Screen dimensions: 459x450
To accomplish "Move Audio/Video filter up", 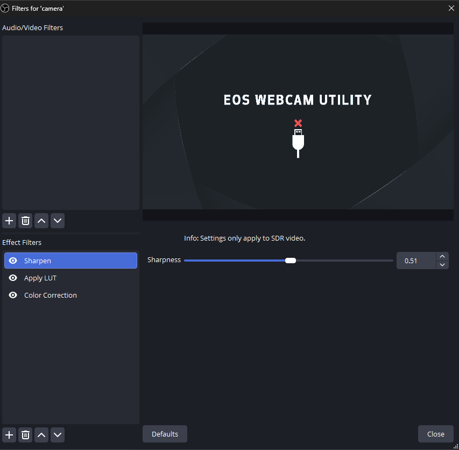I will pos(41,221).
